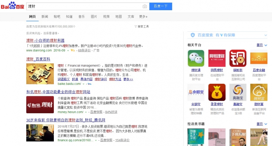Open the 具体内容 sublink

point(86,79)
